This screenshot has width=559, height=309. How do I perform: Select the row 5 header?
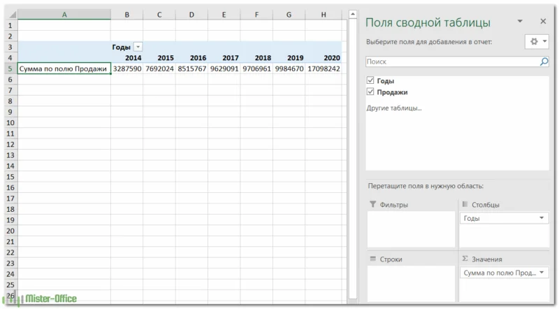pos(10,69)
